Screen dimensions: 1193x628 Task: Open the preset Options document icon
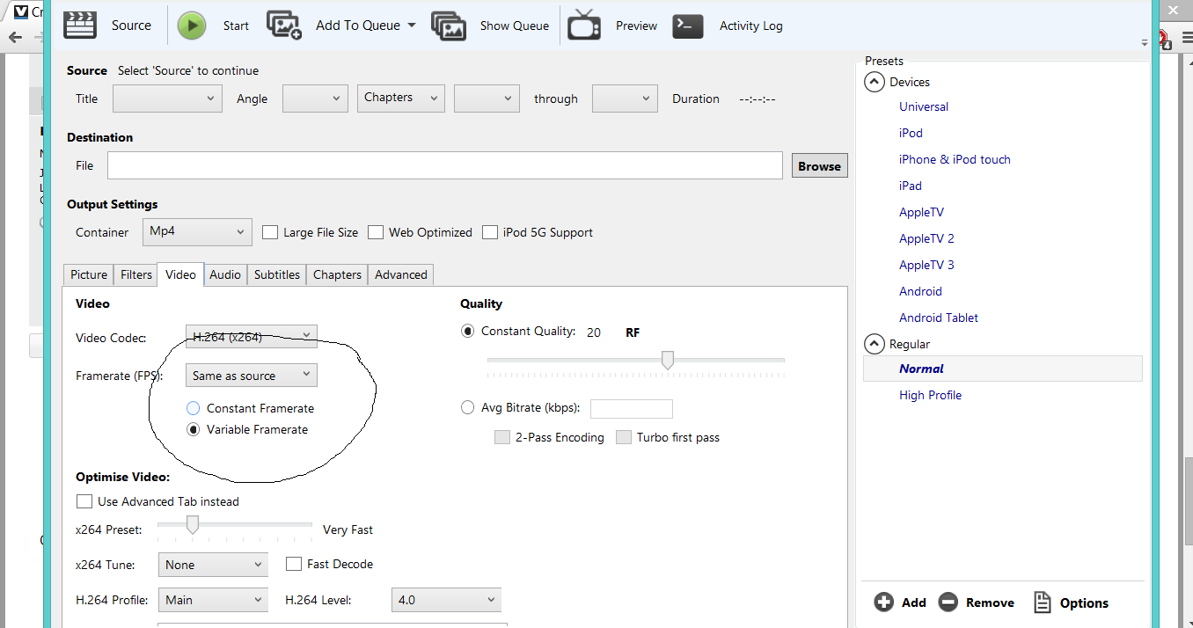point(1042,602)
